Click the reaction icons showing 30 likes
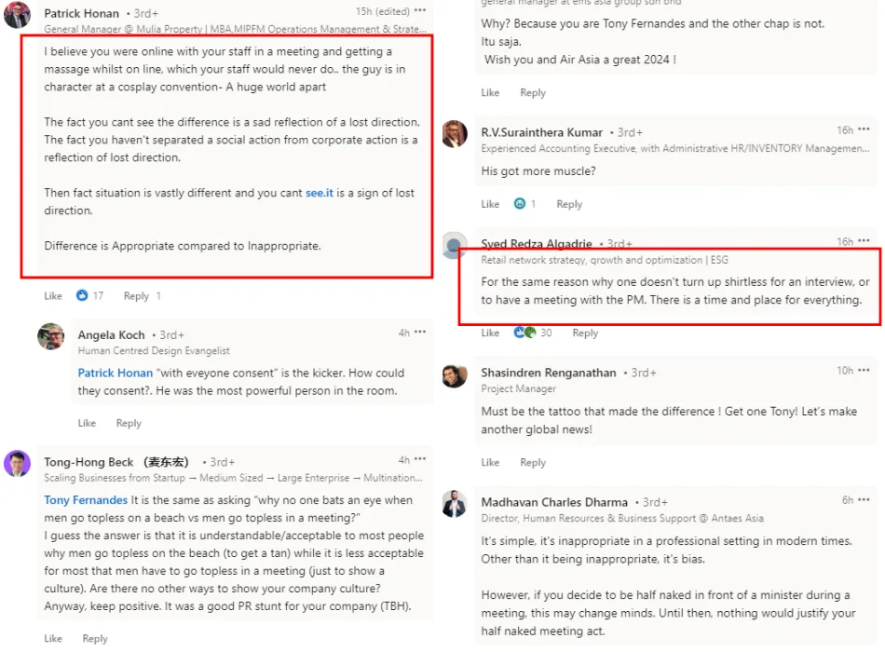Image resolution: width=885 pixels, height=652 pixels. click(524, 333)
